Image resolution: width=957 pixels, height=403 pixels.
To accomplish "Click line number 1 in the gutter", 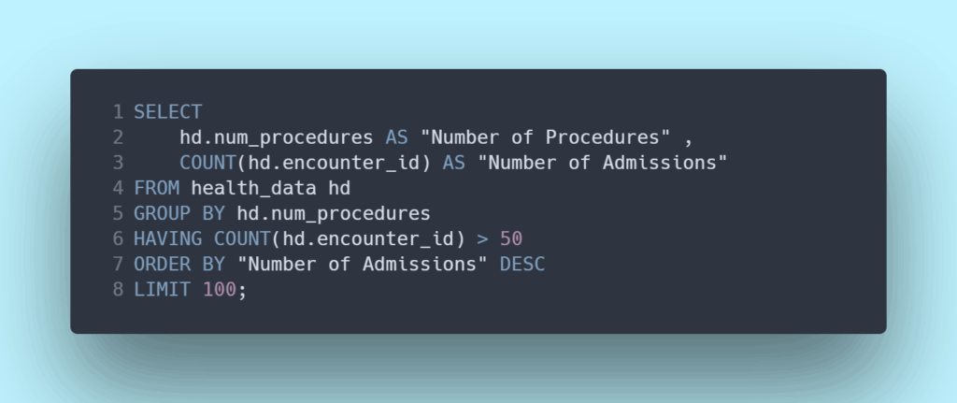I will (x=118, y=112).
